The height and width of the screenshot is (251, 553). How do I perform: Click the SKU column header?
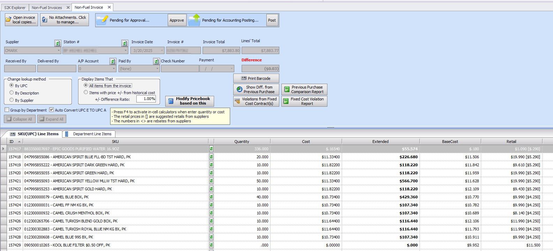pyautogui.click(x=115, y=142)
